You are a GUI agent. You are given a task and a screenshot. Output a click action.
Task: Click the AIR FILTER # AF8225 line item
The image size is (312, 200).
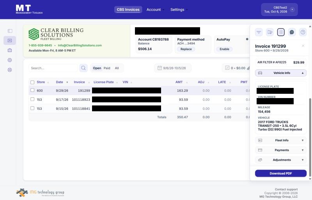pyautogui.click(x=281, y=62)
